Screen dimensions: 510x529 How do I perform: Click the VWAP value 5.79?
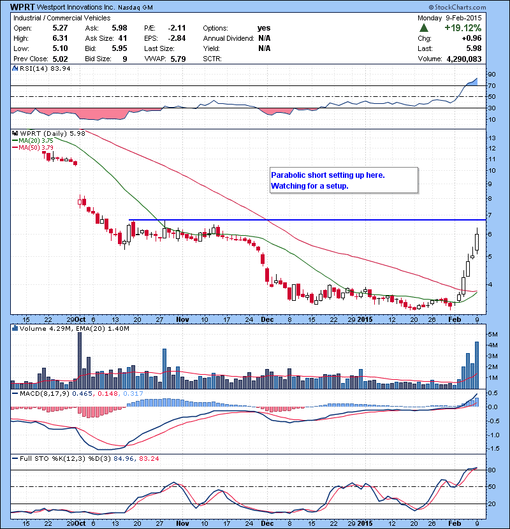coord(178,59)
